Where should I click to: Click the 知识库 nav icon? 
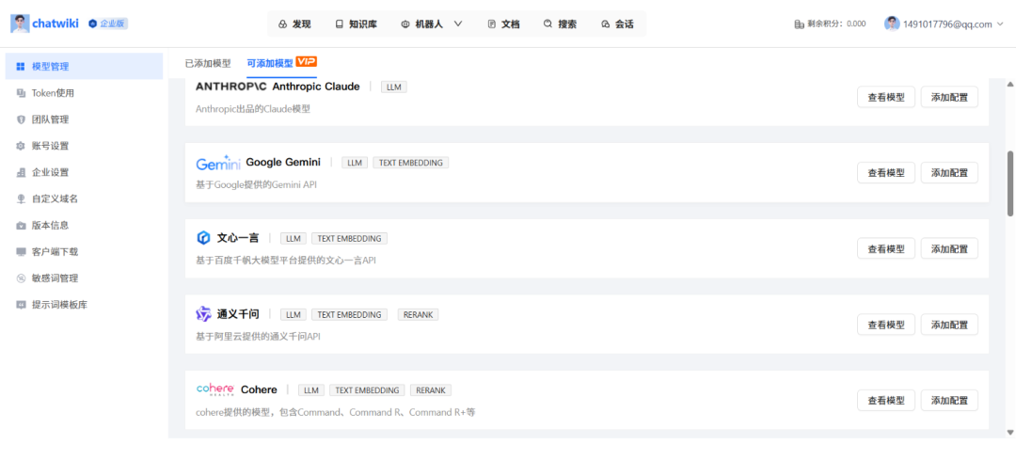pos(339,24)
